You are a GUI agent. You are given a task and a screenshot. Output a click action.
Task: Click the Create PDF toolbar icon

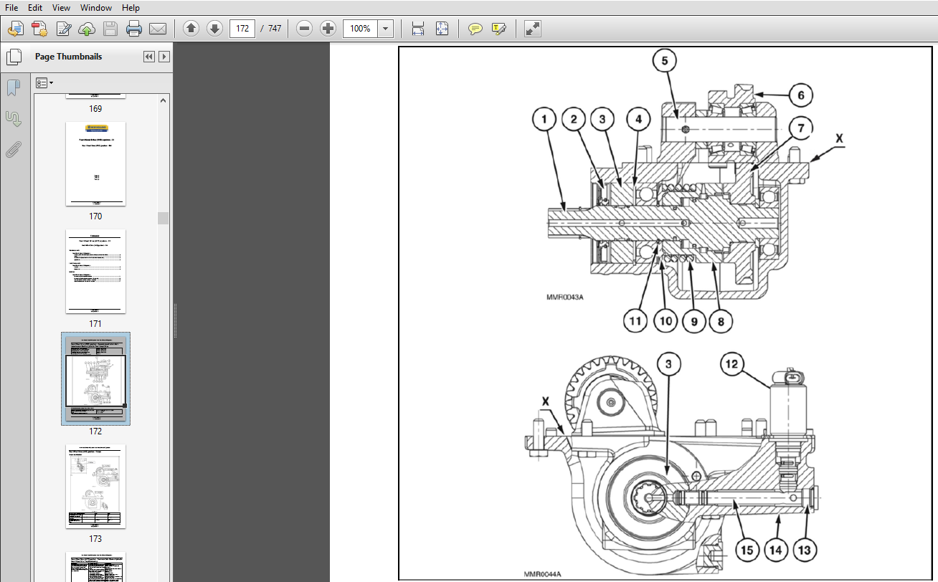[x=16, y=29]
